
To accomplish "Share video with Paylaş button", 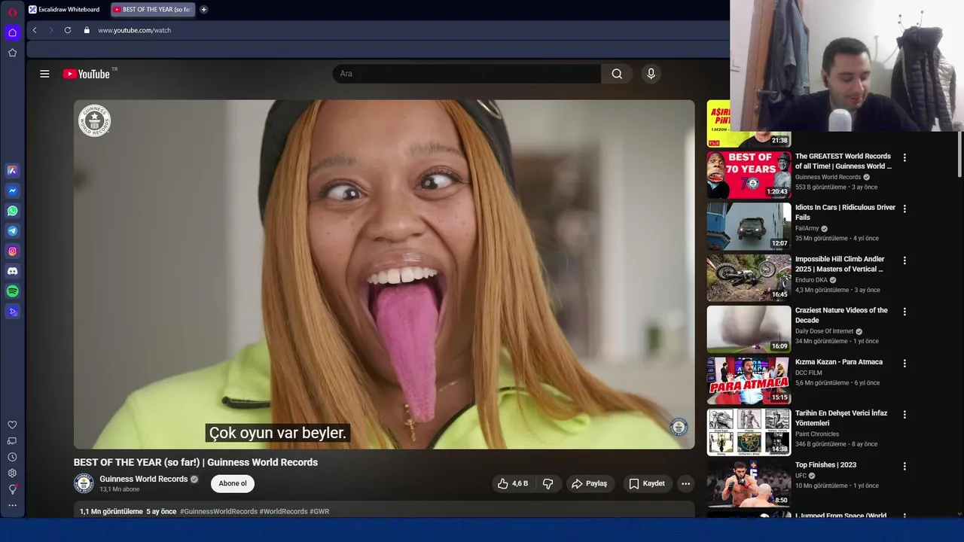I will 589,483.
